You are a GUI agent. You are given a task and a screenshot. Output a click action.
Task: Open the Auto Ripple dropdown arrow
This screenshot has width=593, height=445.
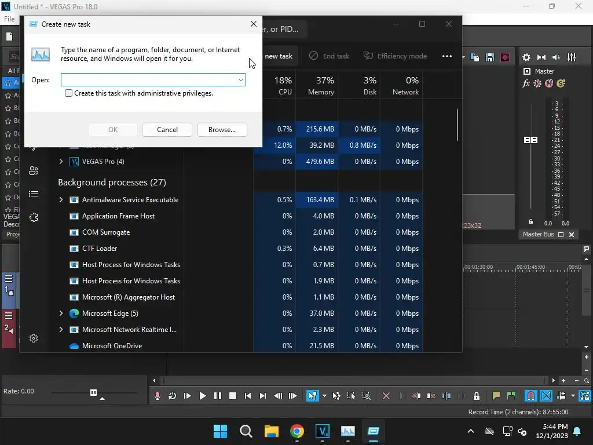[x=573, y=396]
